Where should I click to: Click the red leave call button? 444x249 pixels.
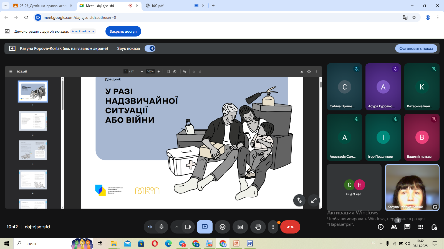click(x=290, y=227)
